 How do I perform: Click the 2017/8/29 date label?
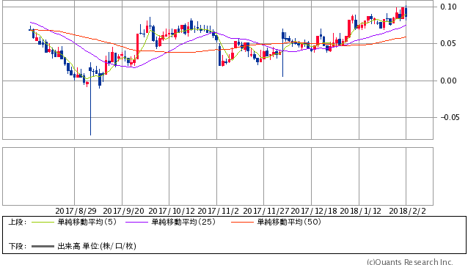[x=76, y=211]
